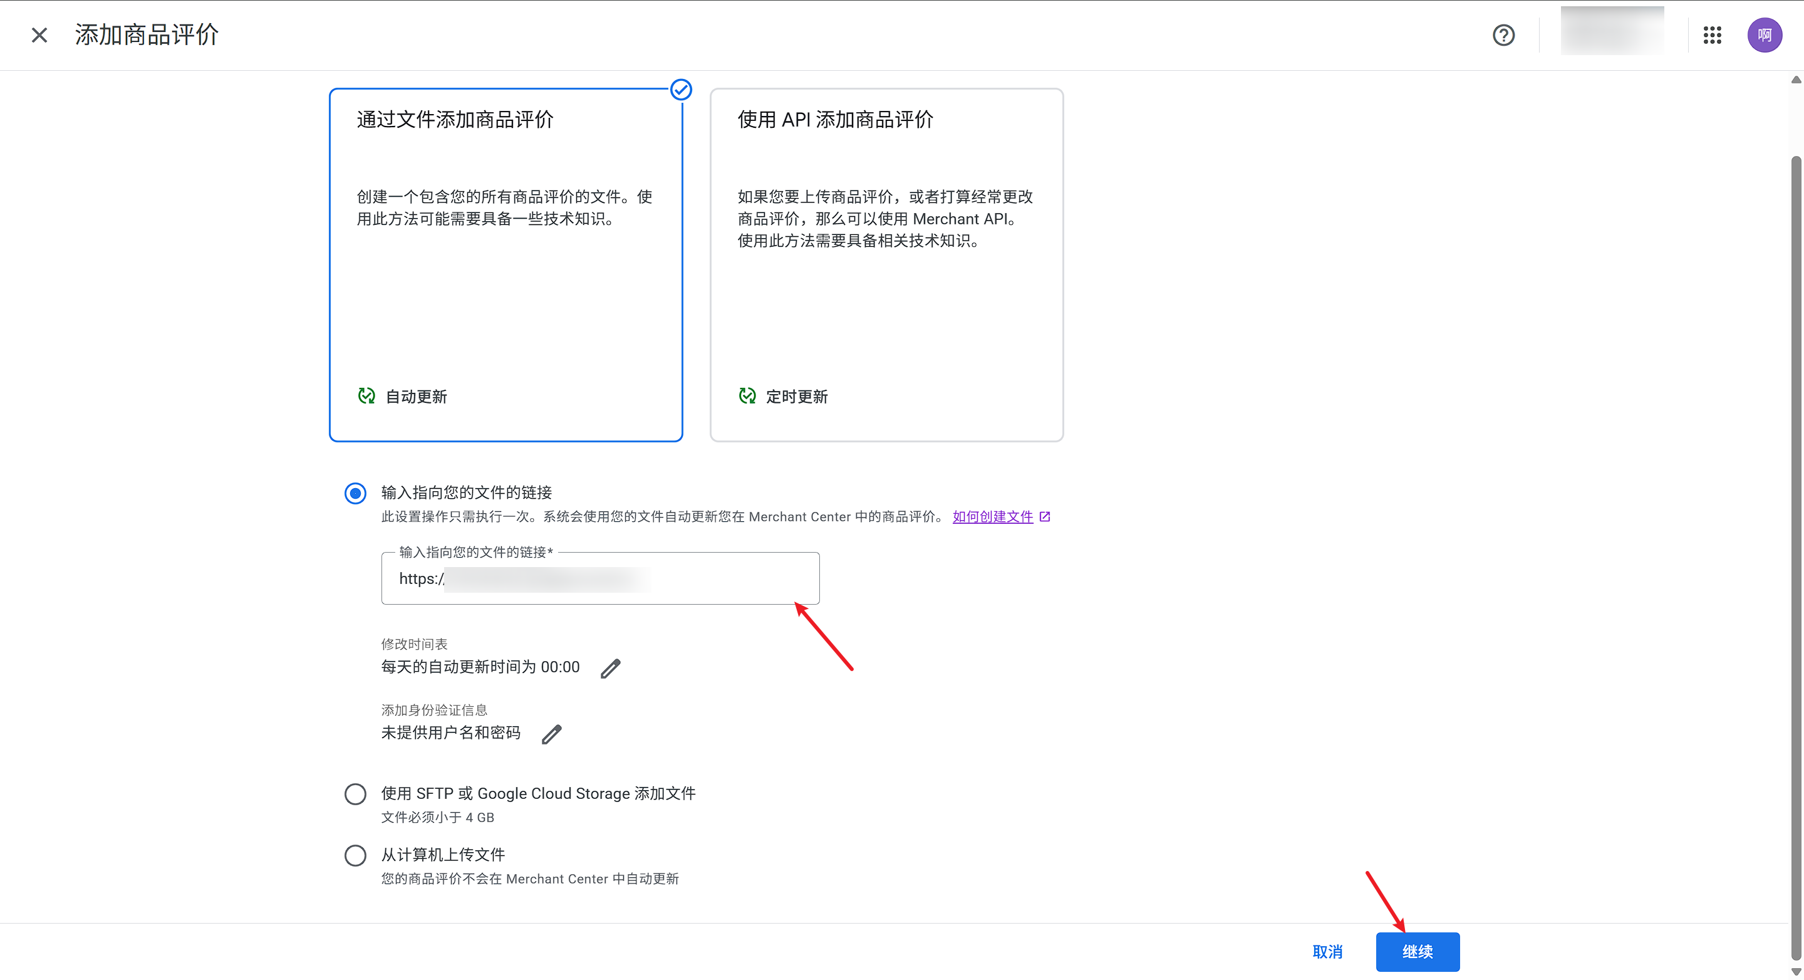This screenshot has height=980, width=1804.
Task: Click the purple account avatar
Action: (x=1763, y=35)
